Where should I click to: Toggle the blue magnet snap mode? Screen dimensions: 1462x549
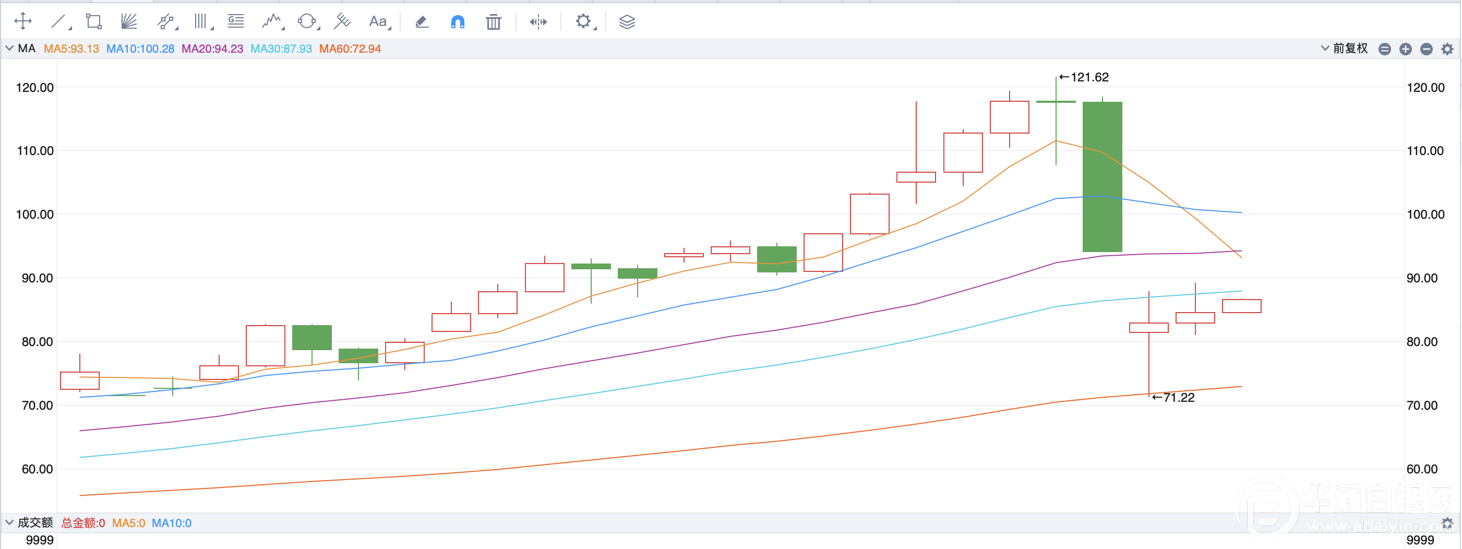click(458, 21)
